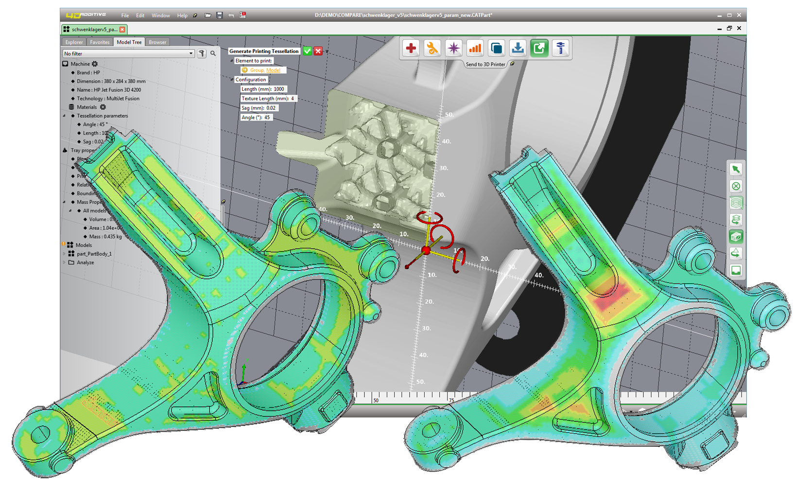Click the blue caliper measurement icon
812x486 pixels.
tap(560, 48)
